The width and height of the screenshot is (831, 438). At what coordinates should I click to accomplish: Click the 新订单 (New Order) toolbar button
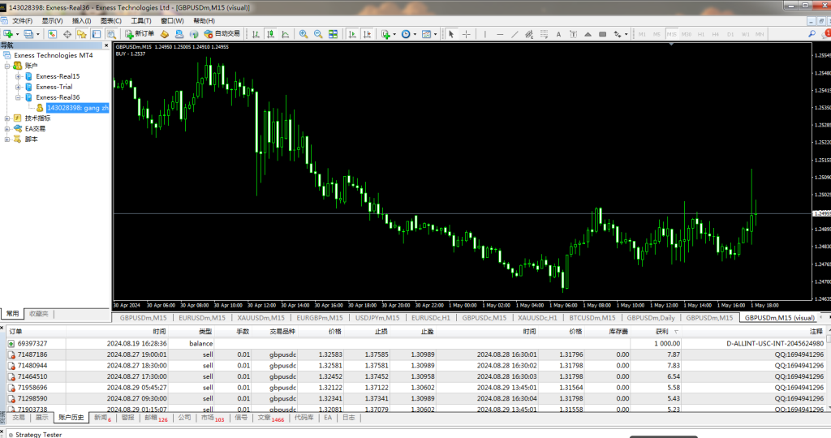(x=139, y=34)
